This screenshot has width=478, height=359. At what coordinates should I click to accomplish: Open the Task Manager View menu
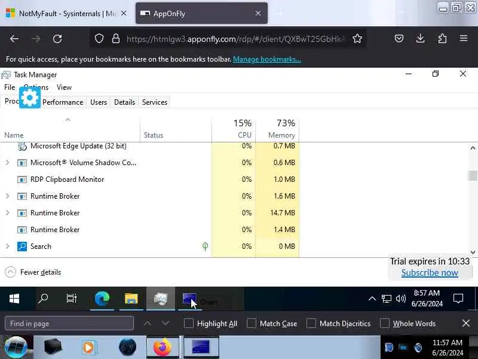[64, 87]
